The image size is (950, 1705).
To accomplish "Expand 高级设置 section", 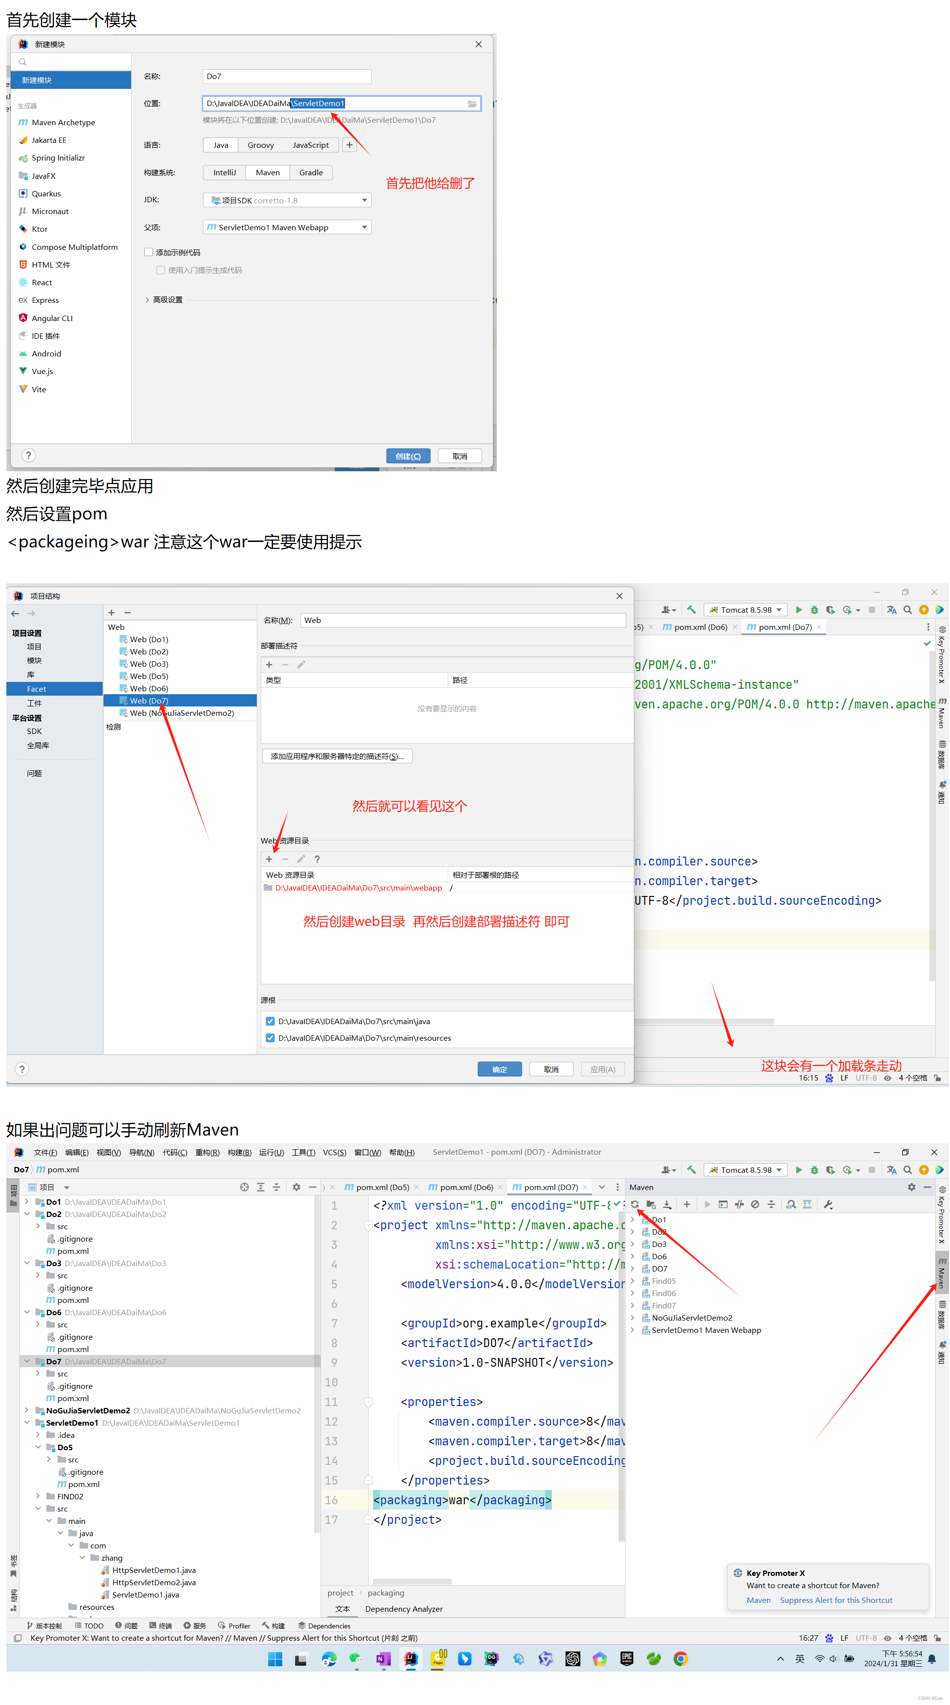I will (147, 300).
